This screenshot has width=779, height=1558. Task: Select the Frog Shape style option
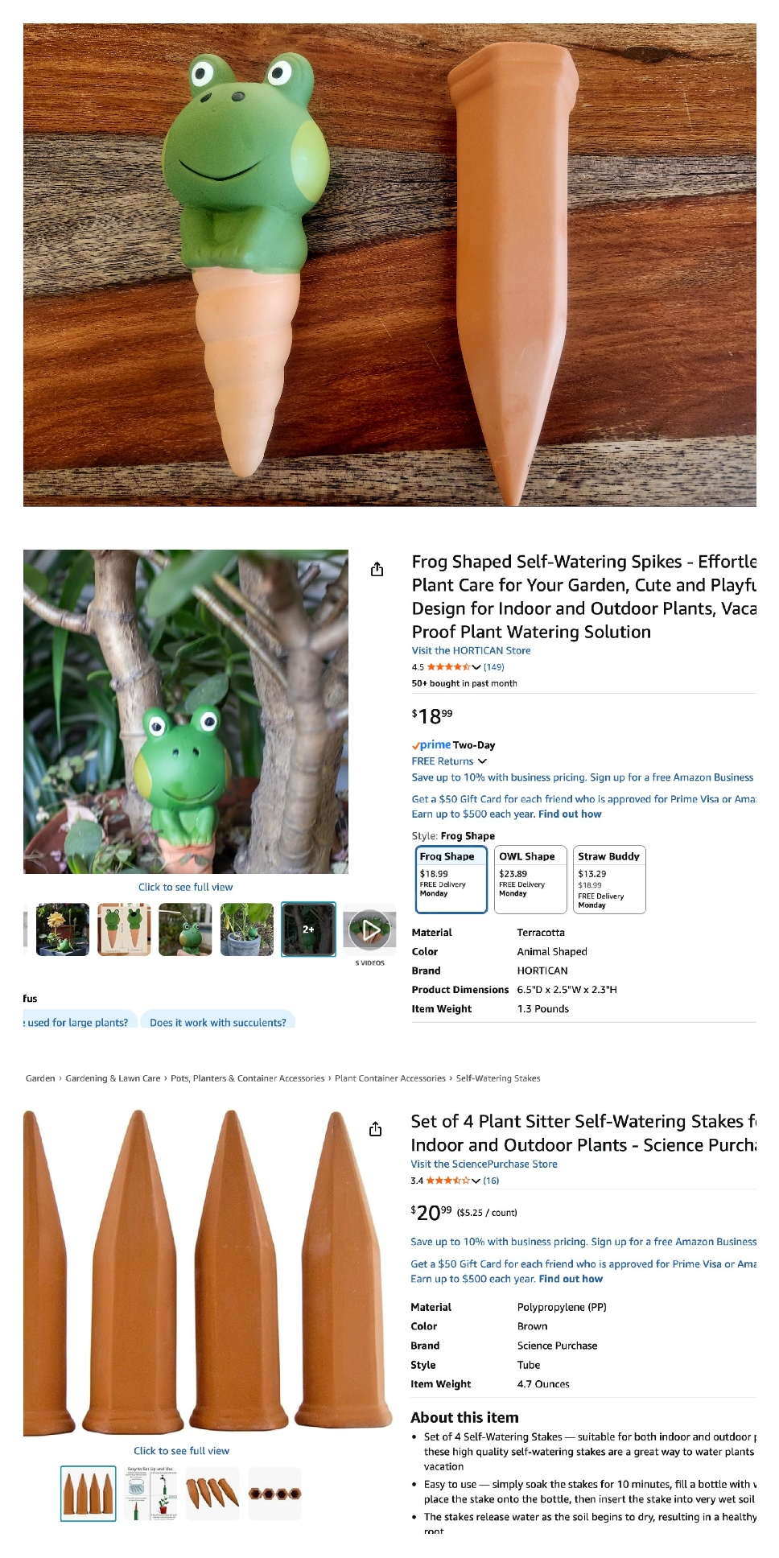pos(451,880)
